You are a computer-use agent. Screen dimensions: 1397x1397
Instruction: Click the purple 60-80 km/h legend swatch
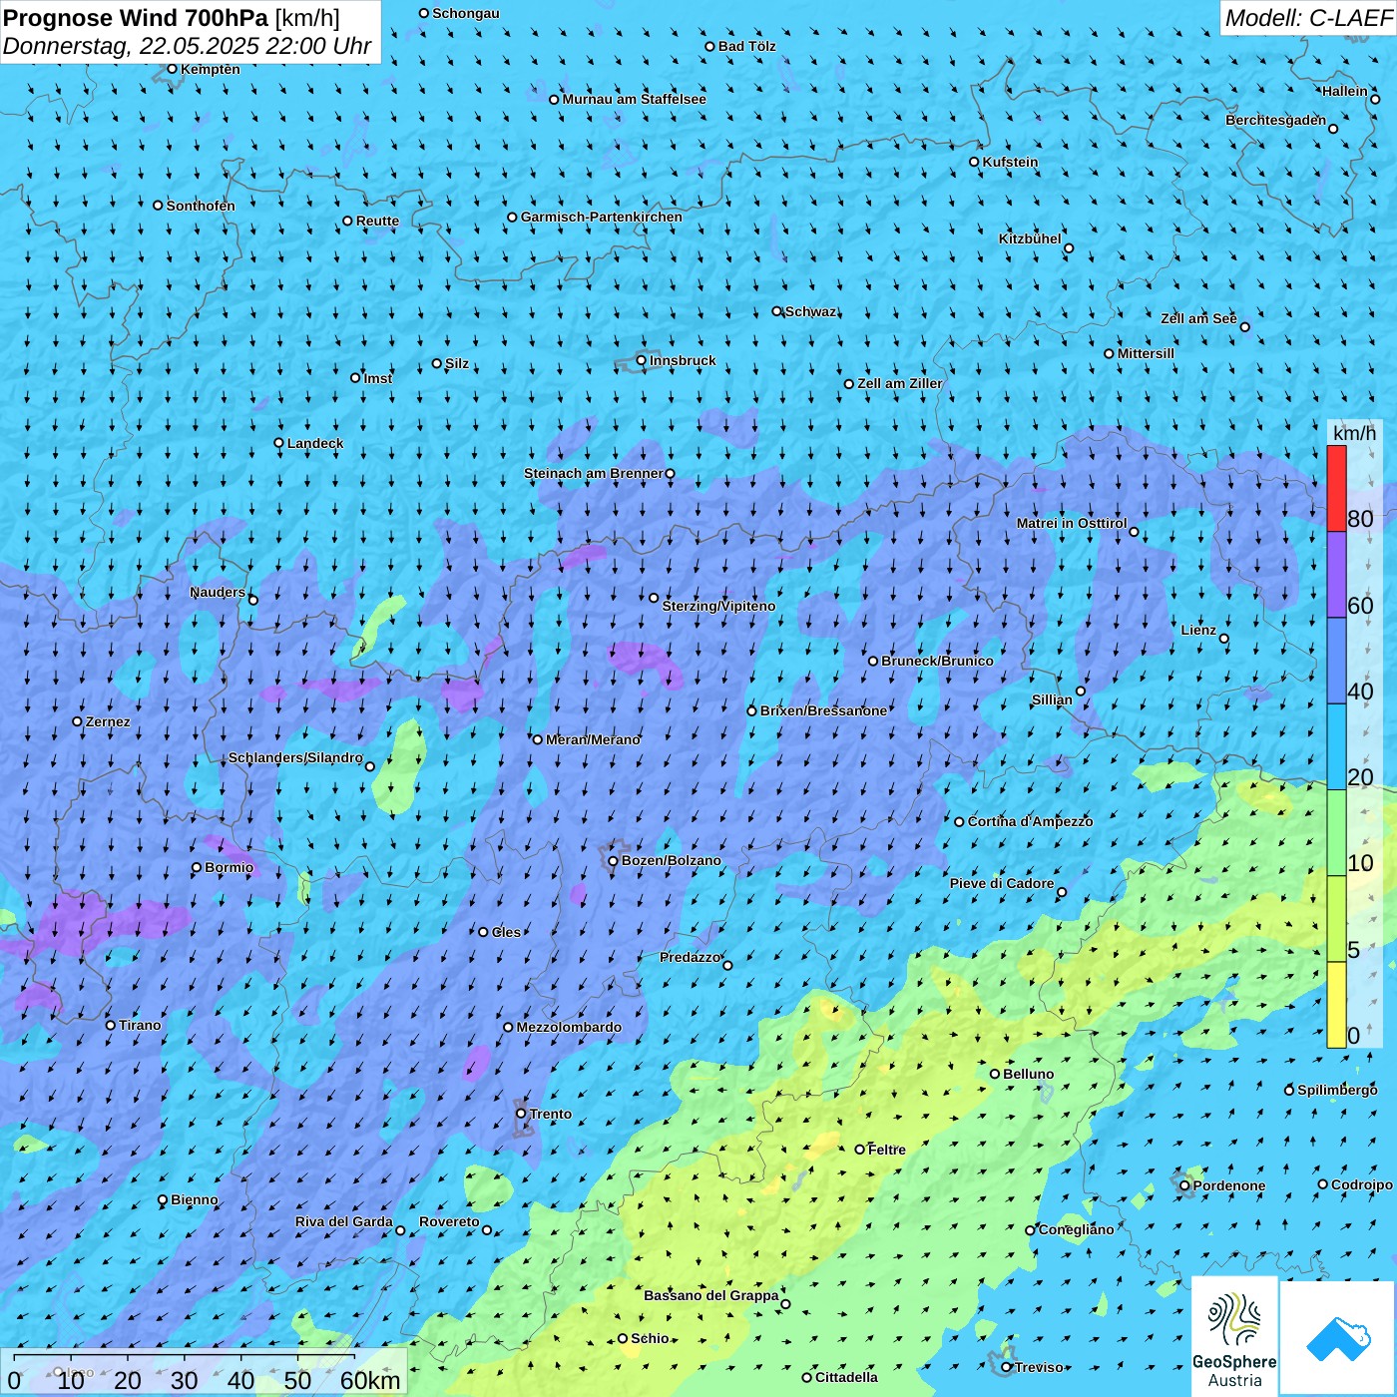click(x=1336, y=575)
